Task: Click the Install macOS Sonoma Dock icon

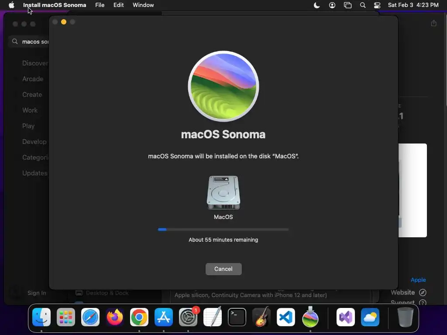Action: (x=310, y=317)
